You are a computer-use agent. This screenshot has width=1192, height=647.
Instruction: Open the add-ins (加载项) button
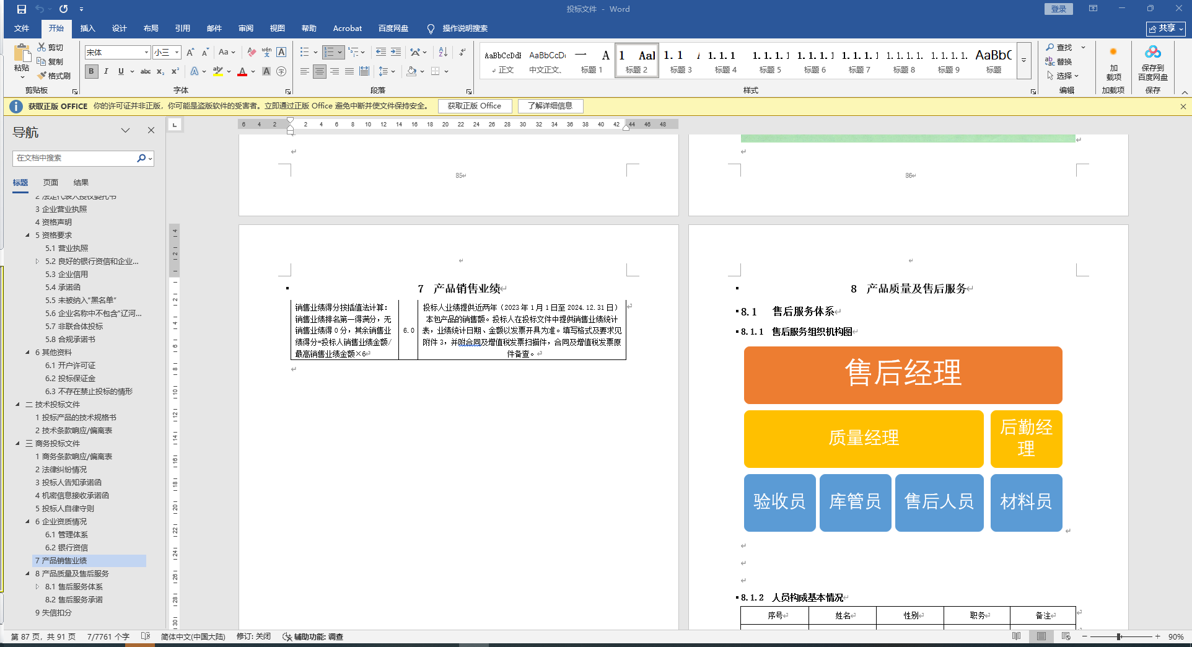(x=1113, y=62)
